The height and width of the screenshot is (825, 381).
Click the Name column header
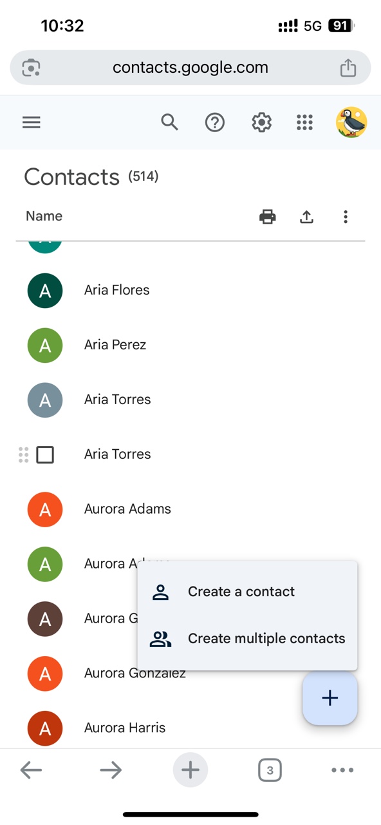(43, 216)
